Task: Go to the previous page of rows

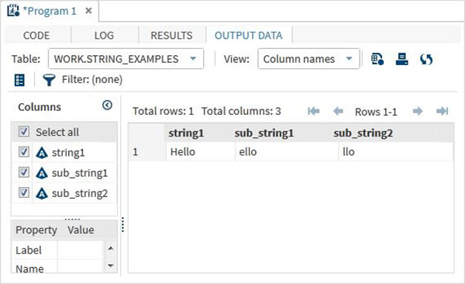Action: [x=338, y=112]
